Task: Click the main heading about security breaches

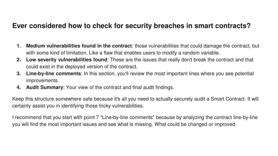Action: tap(131, 26)
